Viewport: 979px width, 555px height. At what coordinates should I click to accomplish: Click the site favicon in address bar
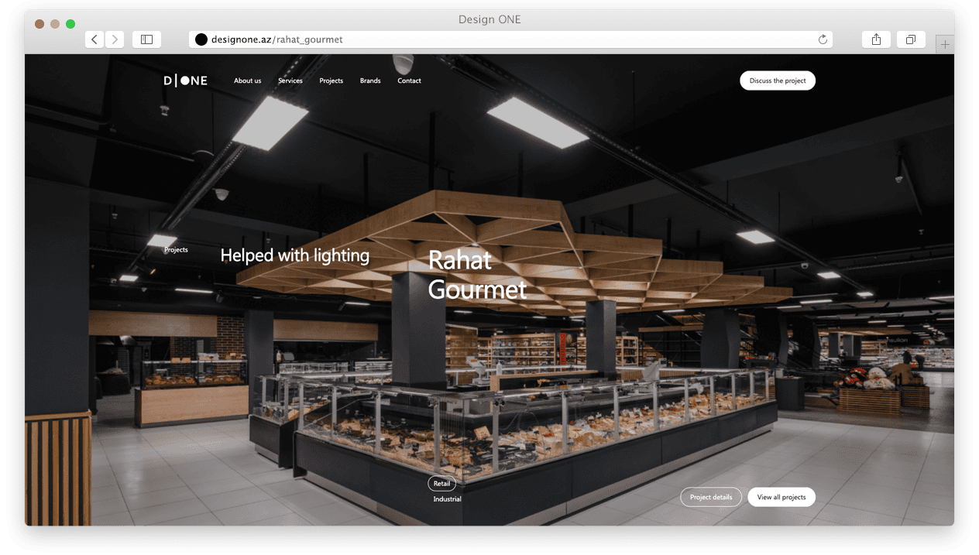tap(201, 39)
